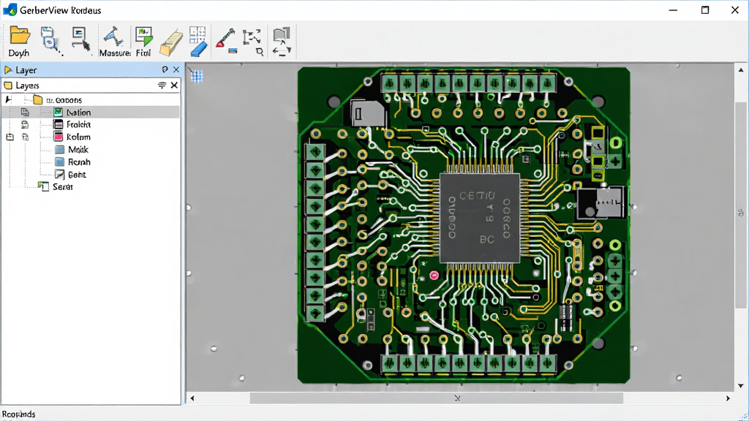The image size is (749, 421).
Task: Click the vertical scrollbar up arrow
Action: coord(741,70)
